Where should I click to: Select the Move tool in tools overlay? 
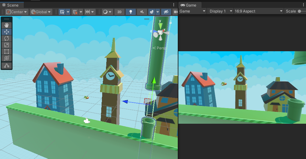(7, 32)
